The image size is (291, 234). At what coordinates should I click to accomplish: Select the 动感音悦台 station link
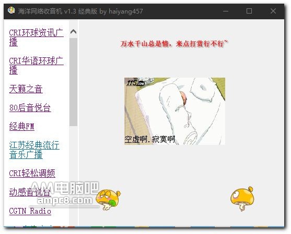click(x=30, y=192)
